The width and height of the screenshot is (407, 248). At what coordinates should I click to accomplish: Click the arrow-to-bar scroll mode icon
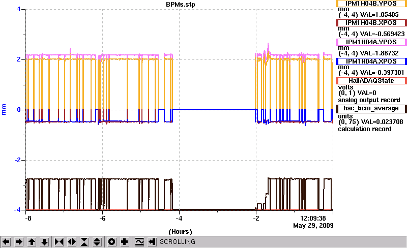(x=152, y=242)
